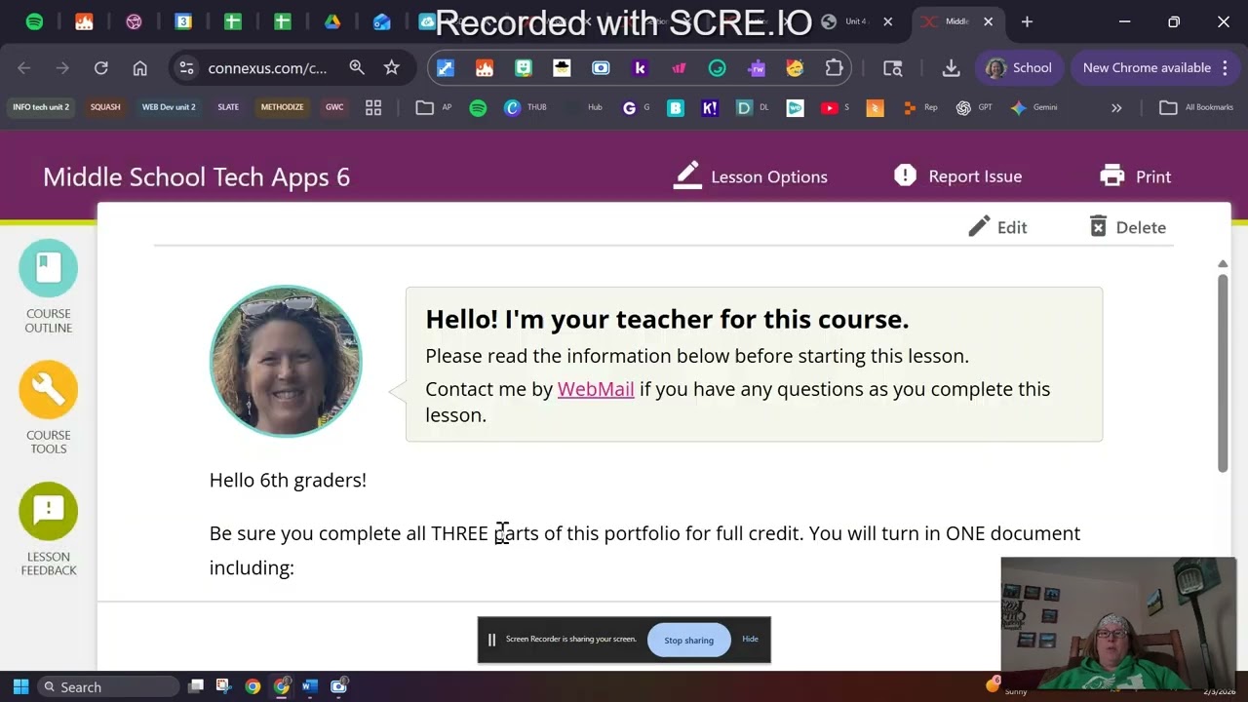Expand the hidden bookmarks chevron

(1116, 108)
